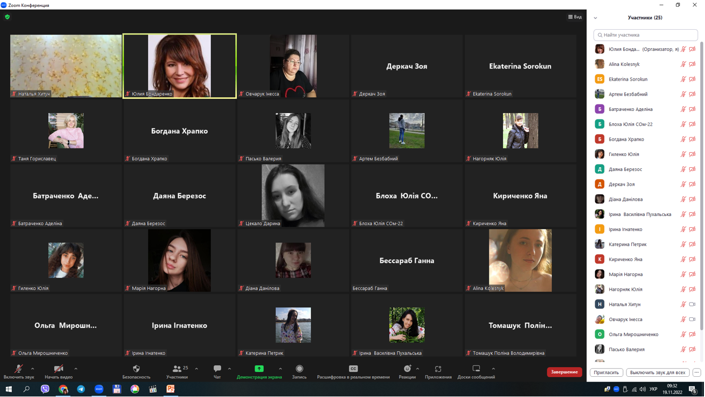
Task: Unmute microphone with Включить звук
Action: (19, 369)
